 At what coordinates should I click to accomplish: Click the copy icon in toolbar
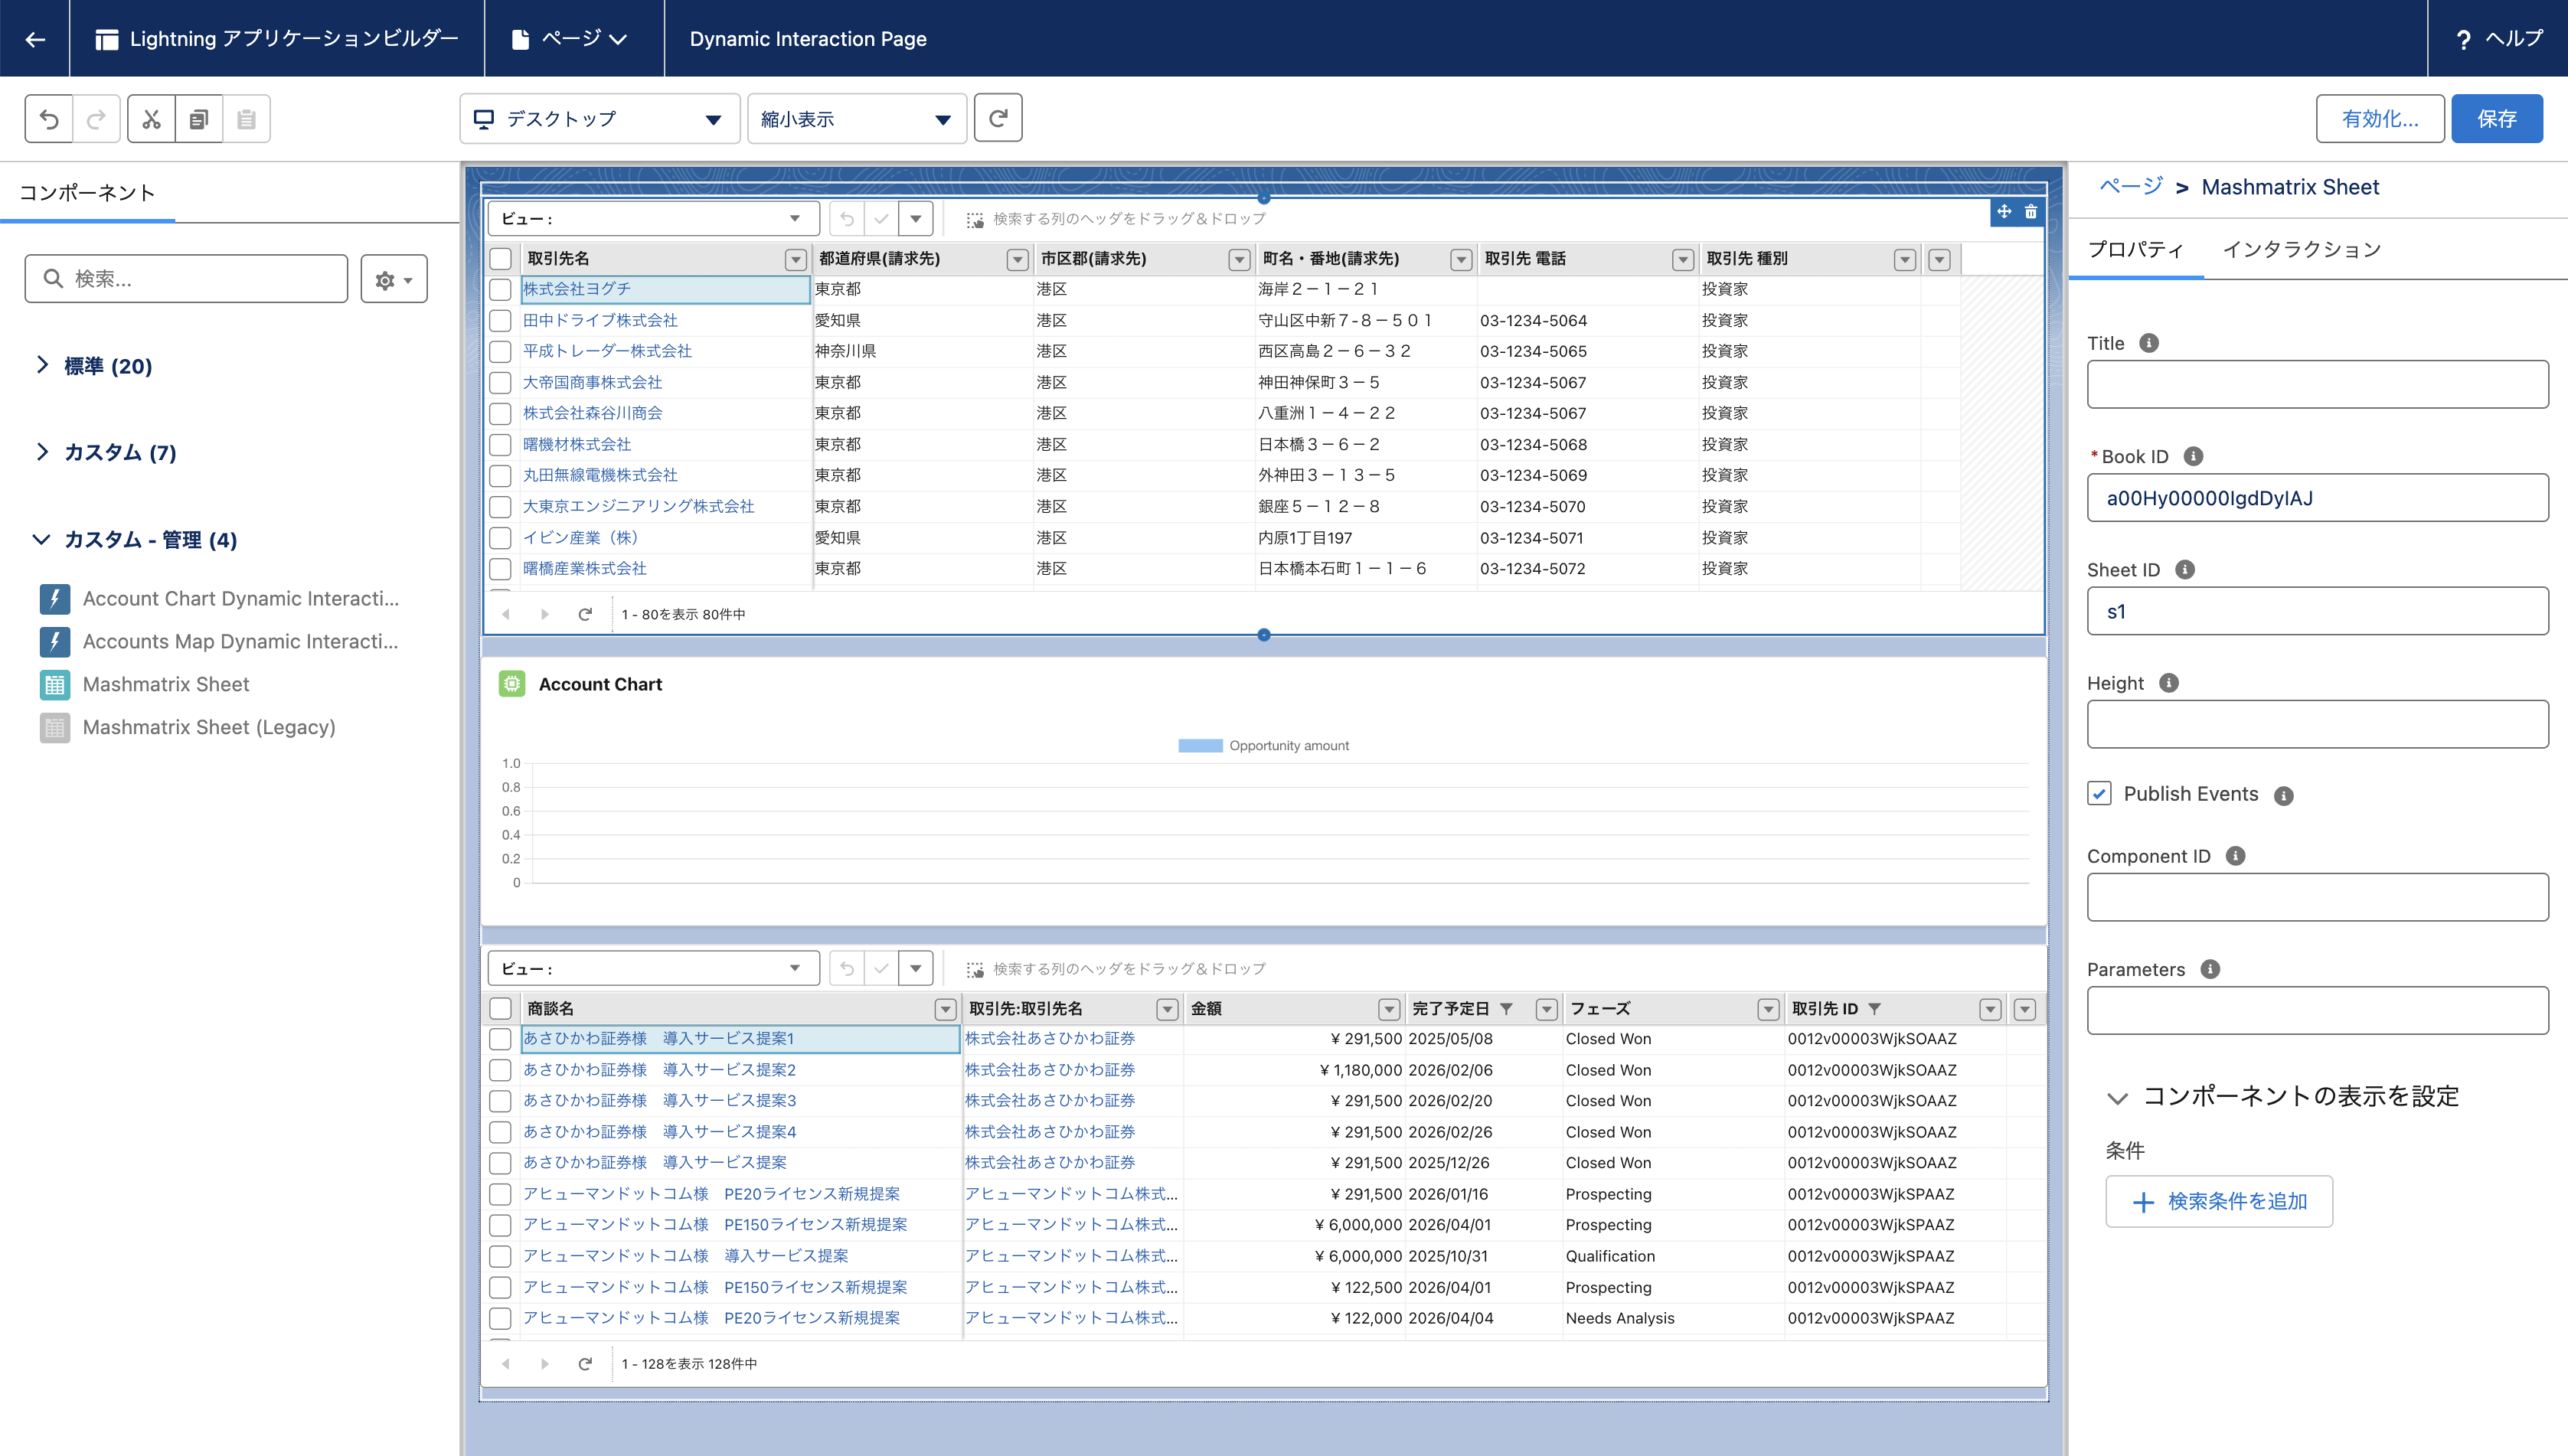pyautogui.click(x=199, y=119)
